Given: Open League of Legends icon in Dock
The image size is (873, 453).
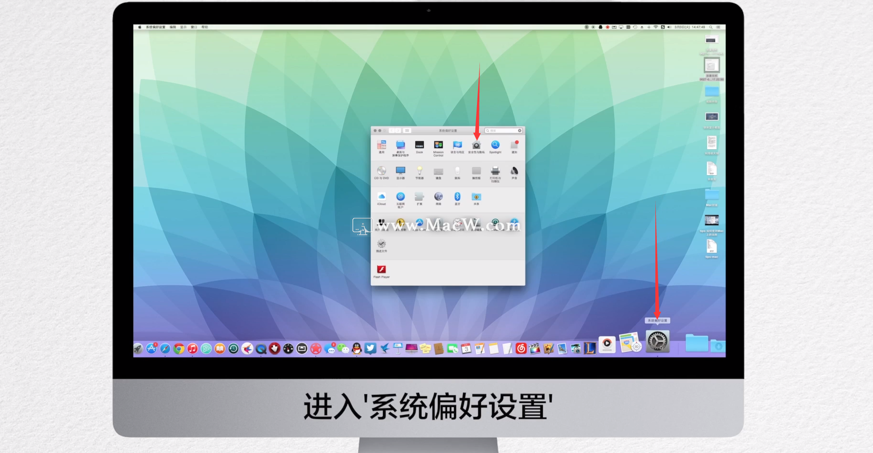Looking at the screenshot, I should point(590,349).
